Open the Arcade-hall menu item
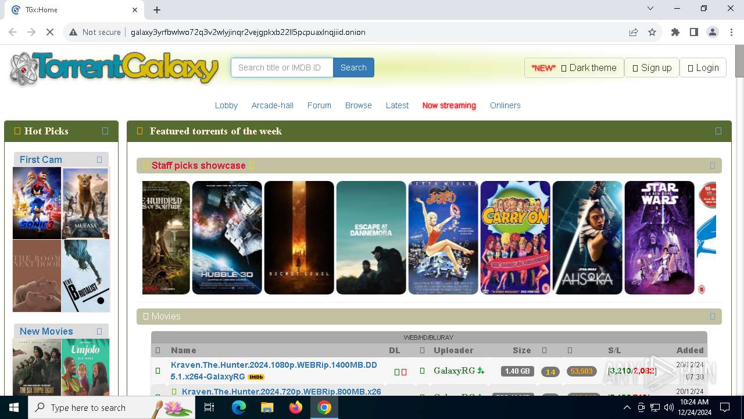This screenshot has width=744, height=419. [x=273, y=105]
